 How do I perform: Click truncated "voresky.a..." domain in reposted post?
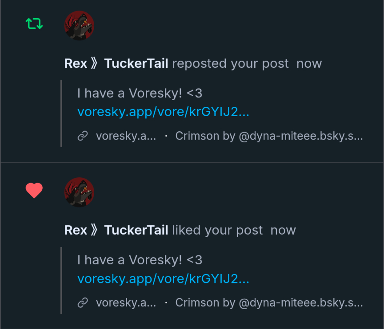(x=126, y=136)
